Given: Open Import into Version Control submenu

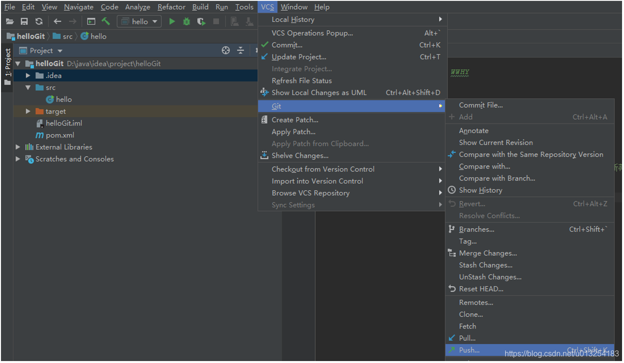Looking at the screenshot, I should (352, 181).
